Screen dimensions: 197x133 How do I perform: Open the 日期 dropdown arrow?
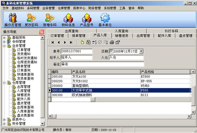click(x=141, y=51)
